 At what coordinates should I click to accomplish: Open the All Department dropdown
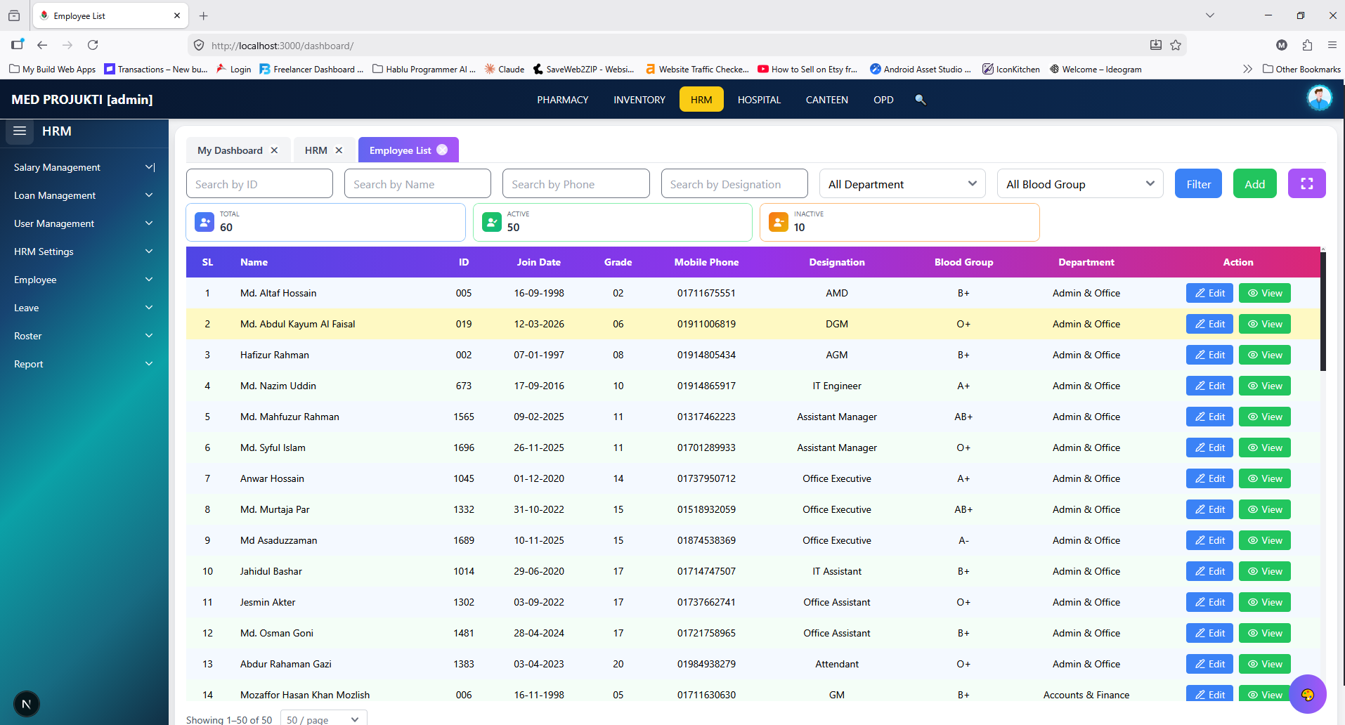[x=902, y=183]
